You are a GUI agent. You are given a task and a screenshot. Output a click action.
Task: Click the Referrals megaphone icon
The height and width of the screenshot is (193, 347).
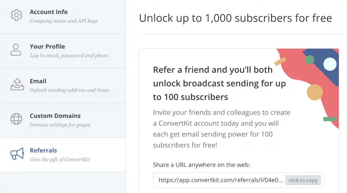point(17,153)
